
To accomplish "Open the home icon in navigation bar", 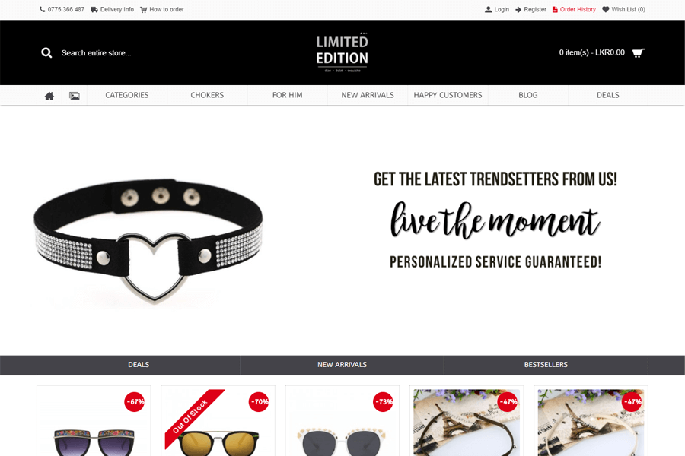I will click(49, 96).
